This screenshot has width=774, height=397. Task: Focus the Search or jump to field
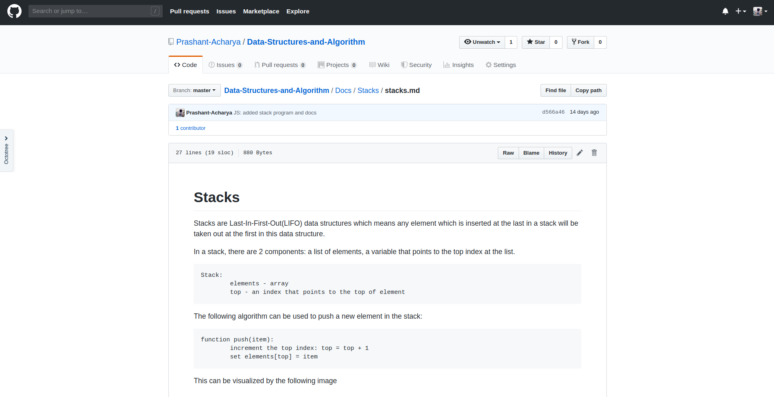tap(96, 11)
